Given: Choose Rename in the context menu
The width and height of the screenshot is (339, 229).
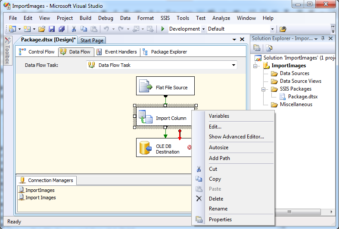Looking at the screenshot, I should pos(233,209).
